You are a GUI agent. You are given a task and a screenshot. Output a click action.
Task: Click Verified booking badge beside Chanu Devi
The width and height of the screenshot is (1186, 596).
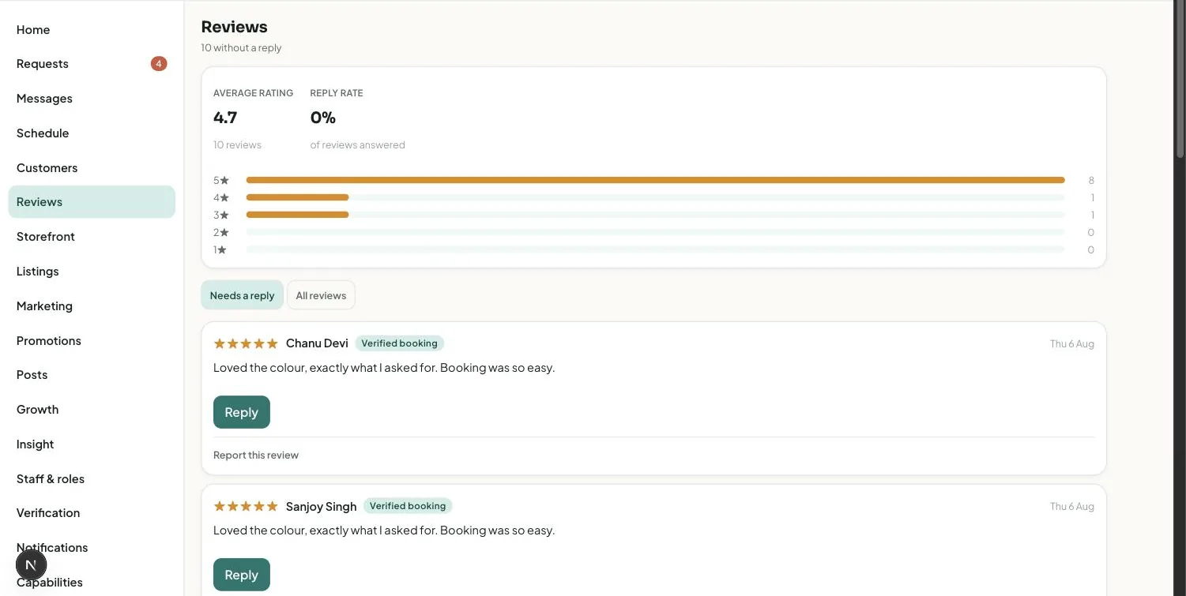pyautogui.click(x=399, y=343)
